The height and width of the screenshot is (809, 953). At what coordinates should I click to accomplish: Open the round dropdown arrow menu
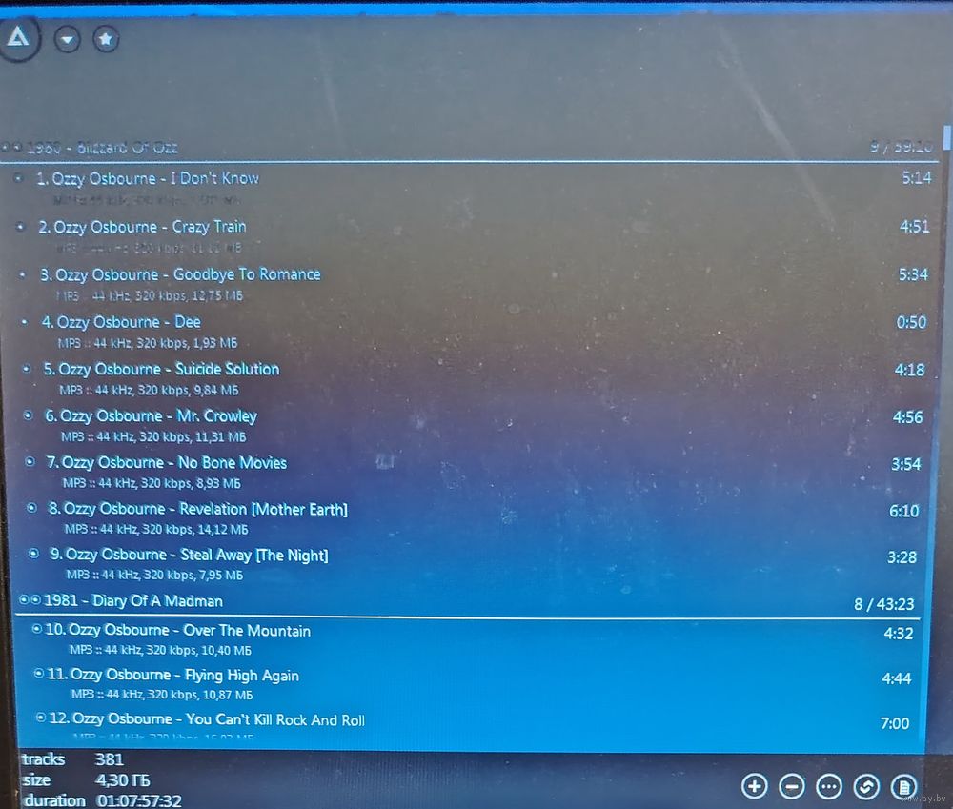click(x=67, y=39)
